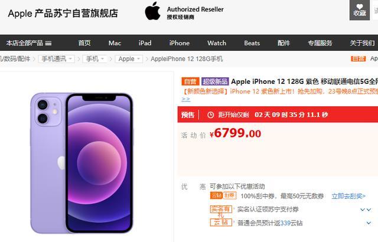Click the >> more promo link
This screenshot has width=378, height=242.
tap(185, 99)
